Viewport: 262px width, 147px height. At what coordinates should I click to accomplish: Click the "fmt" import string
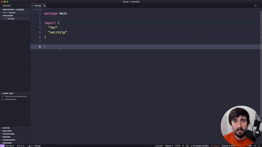tap(53, 28)
